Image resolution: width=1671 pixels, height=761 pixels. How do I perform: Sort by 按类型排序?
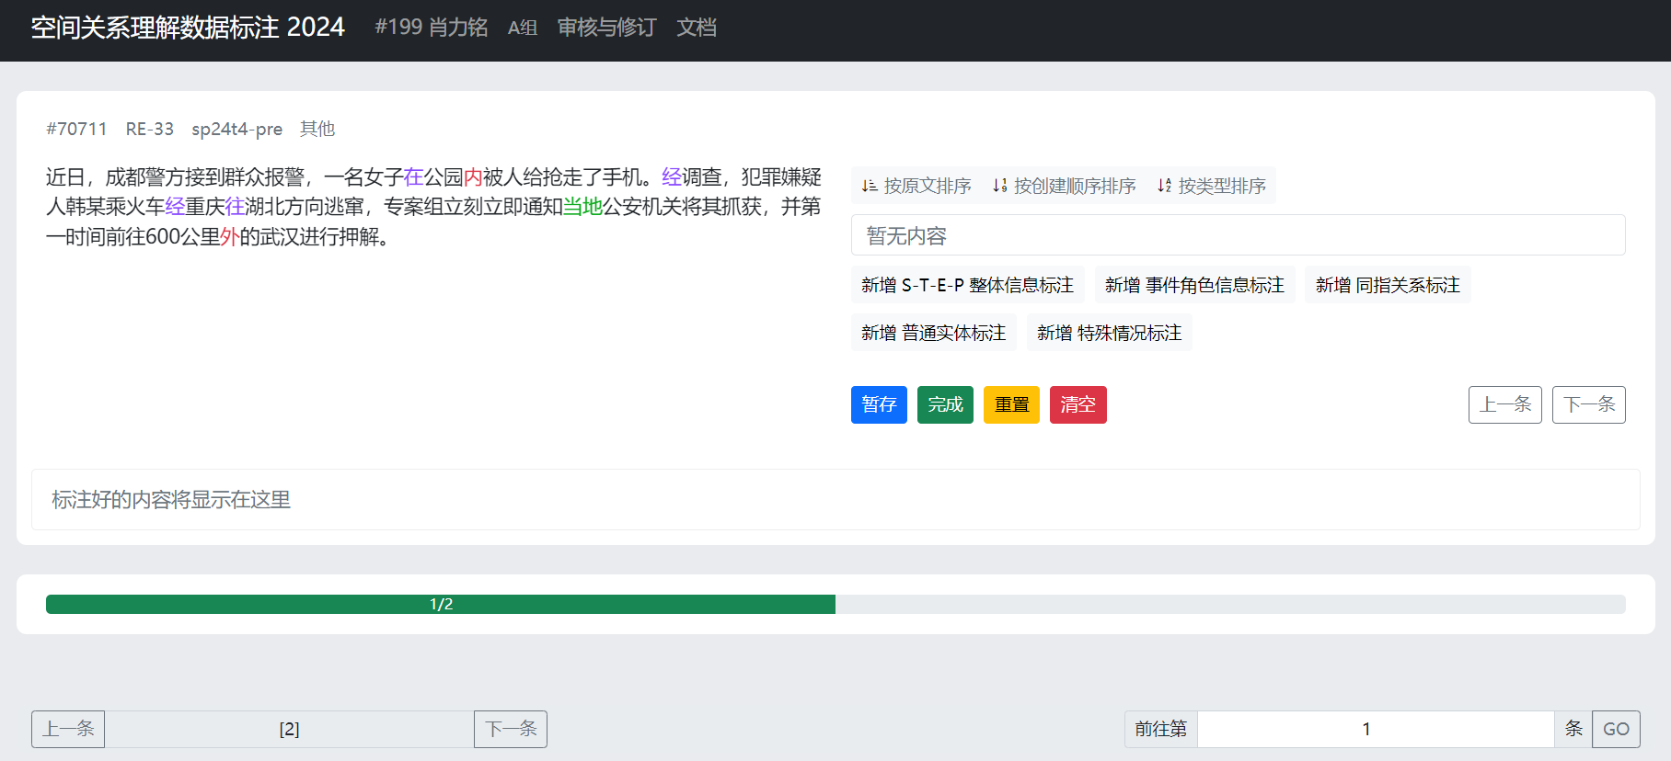pos(1212,186)
